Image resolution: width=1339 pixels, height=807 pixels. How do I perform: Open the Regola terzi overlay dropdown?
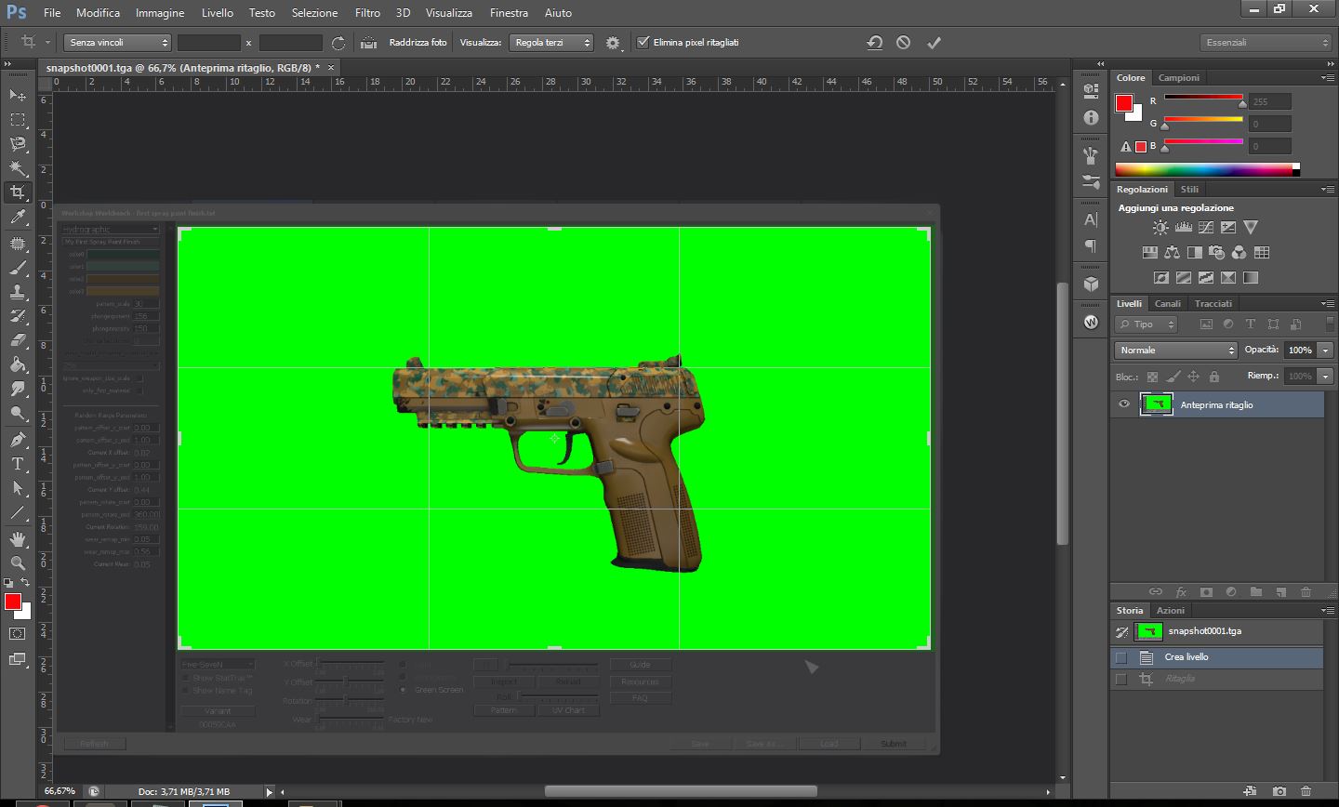pos(550,43)
